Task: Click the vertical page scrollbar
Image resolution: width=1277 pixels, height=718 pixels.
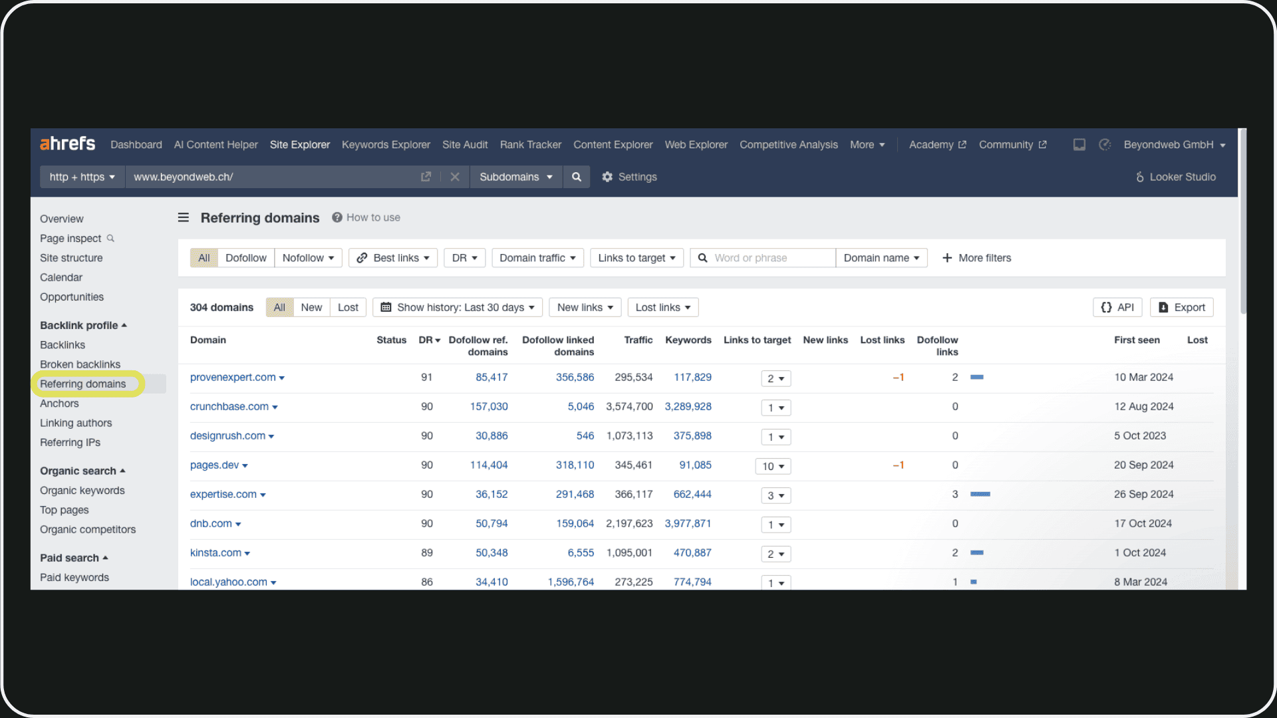Action: (1242, 222)
